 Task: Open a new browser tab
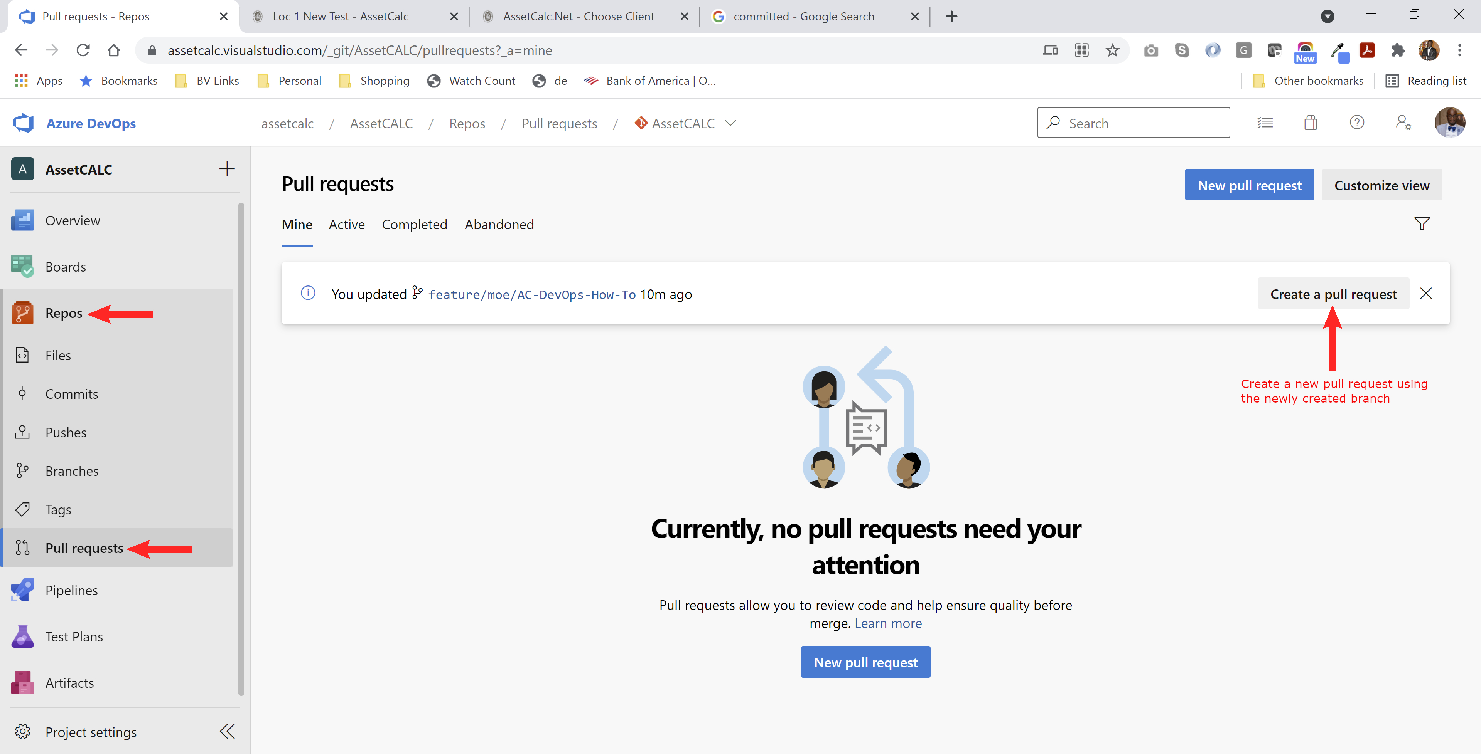pyautogui.click(x=951, y=16)
